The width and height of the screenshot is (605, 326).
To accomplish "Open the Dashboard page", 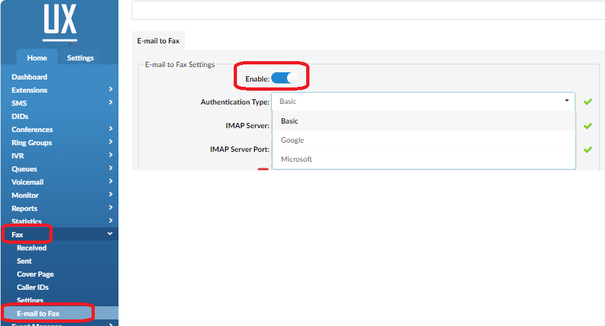I will [30, 77].
